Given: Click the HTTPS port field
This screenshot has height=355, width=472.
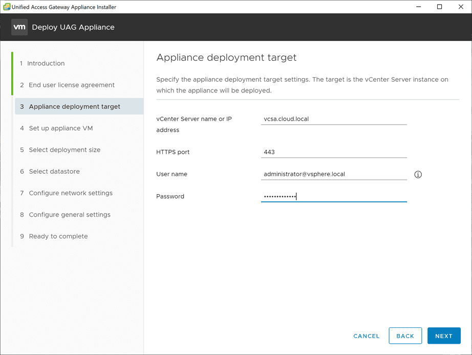Looking at the screenshot, I should (x=334, y=152).
